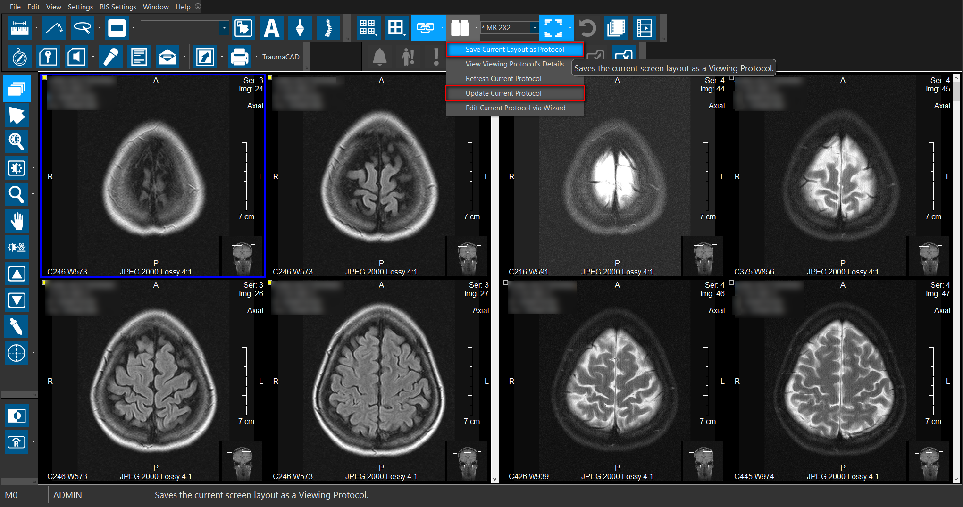Toggle the invert grayscale tool
The height and width of the screenshot is (507, 963).
click(17, 416)
